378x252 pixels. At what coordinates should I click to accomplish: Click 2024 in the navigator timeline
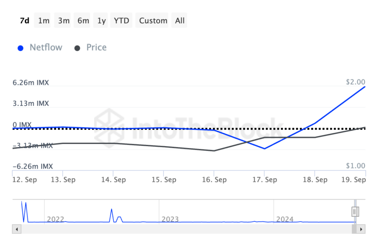point(285,219)
